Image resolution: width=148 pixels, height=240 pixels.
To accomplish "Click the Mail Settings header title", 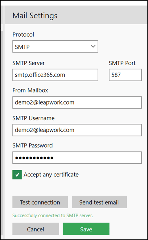I will click(x=35, y=16).
